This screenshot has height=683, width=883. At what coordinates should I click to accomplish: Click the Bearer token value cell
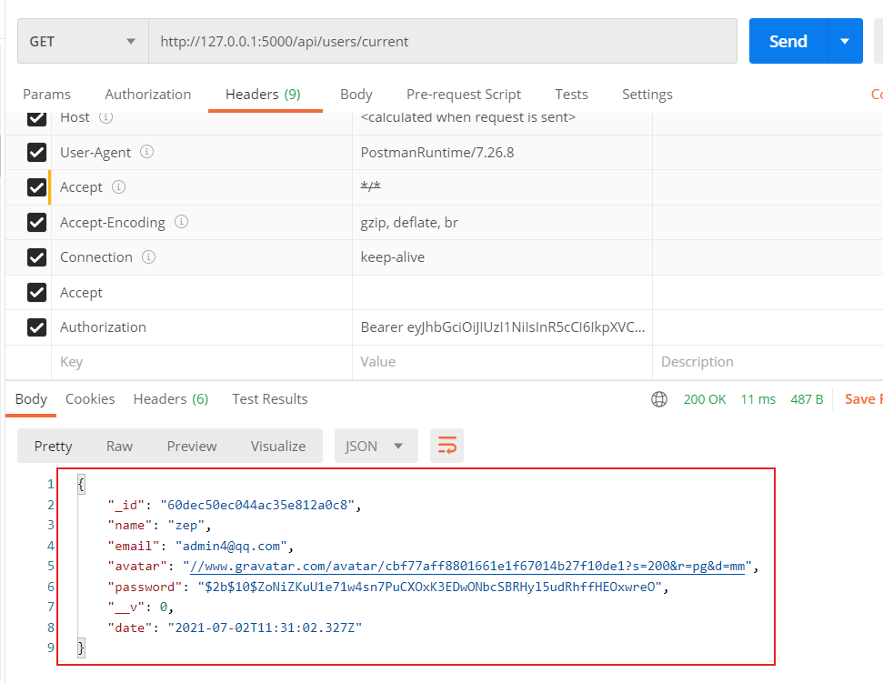pos(502,327)
